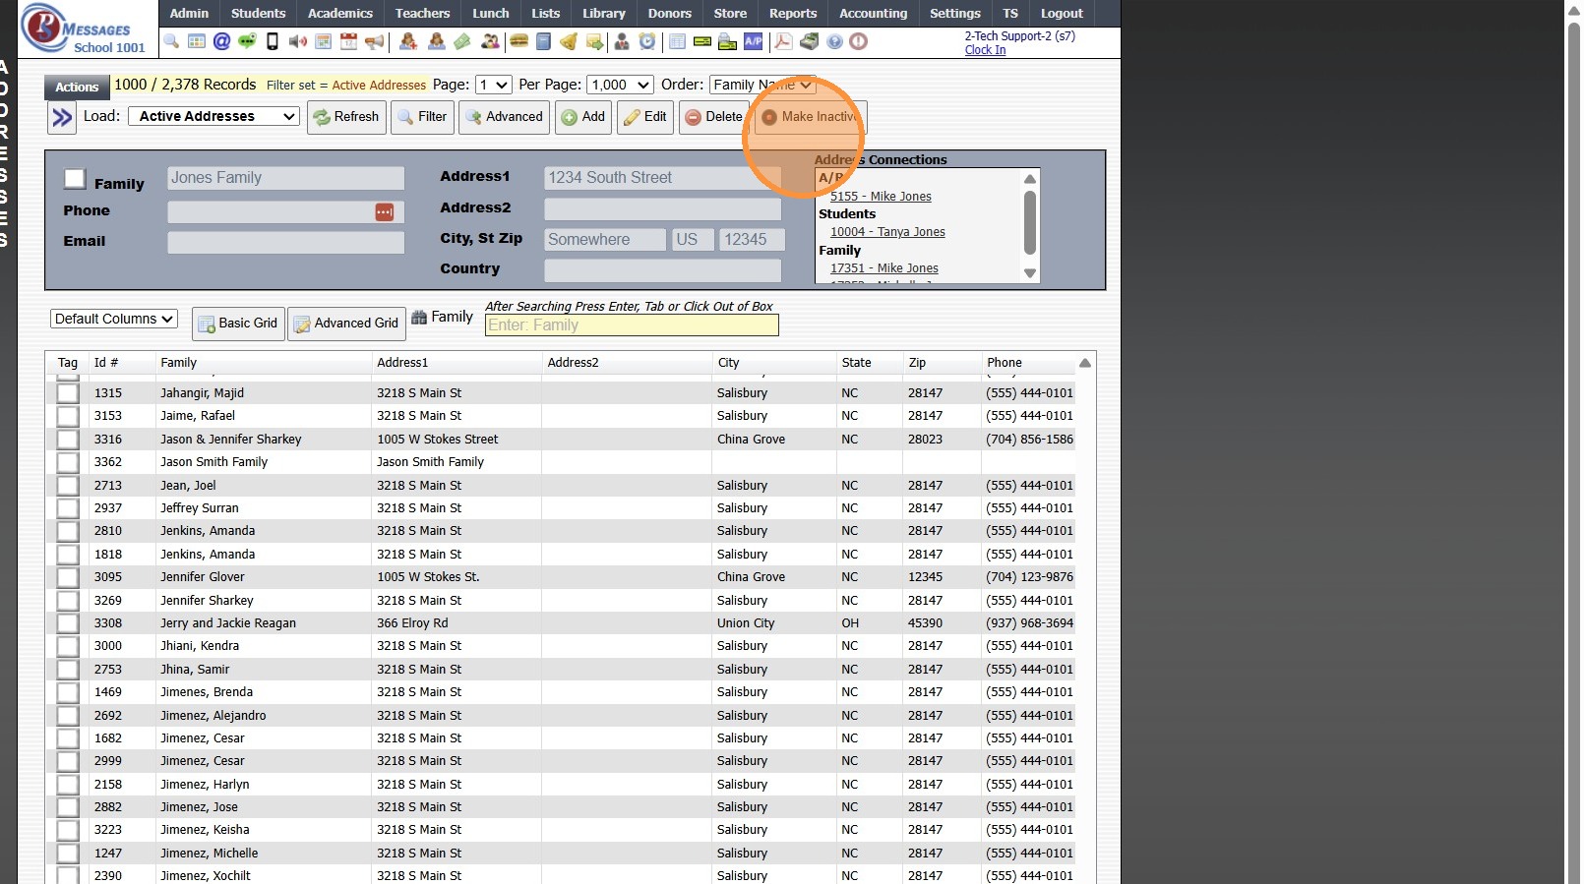Viewport: 1584px width, 884px height.
Task: Click the megaphone announcement icon
Action: 375,41
